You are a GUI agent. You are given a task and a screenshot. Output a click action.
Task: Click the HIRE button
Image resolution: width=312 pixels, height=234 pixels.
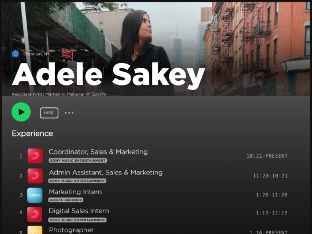click(49, 113)
